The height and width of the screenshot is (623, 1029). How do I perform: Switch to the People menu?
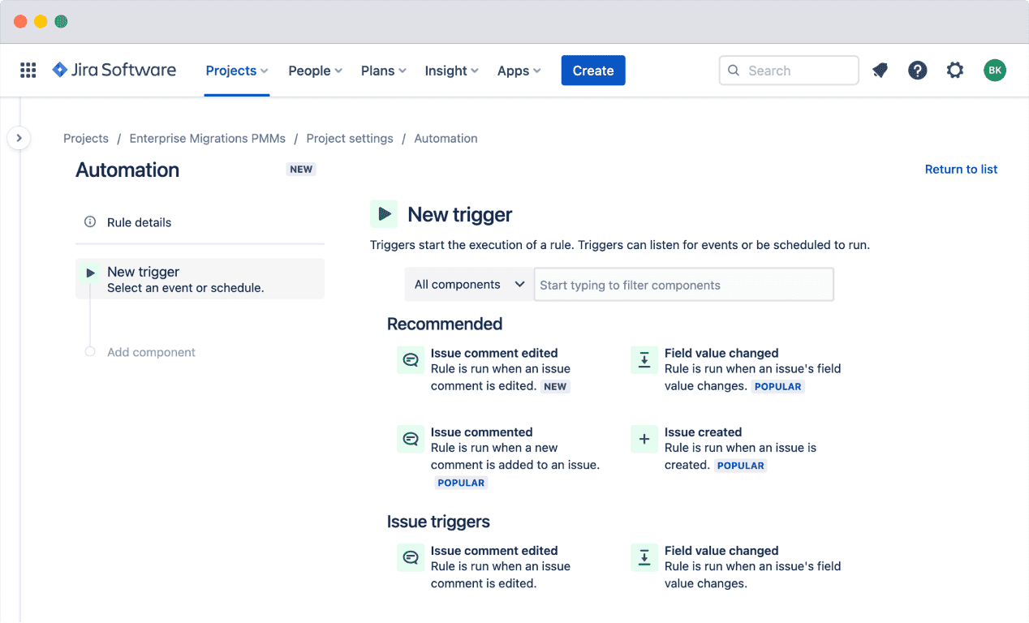[x=315, y=71]
